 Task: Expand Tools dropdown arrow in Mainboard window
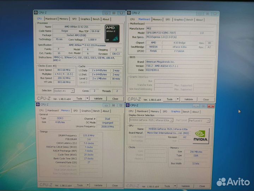[178, 99]
